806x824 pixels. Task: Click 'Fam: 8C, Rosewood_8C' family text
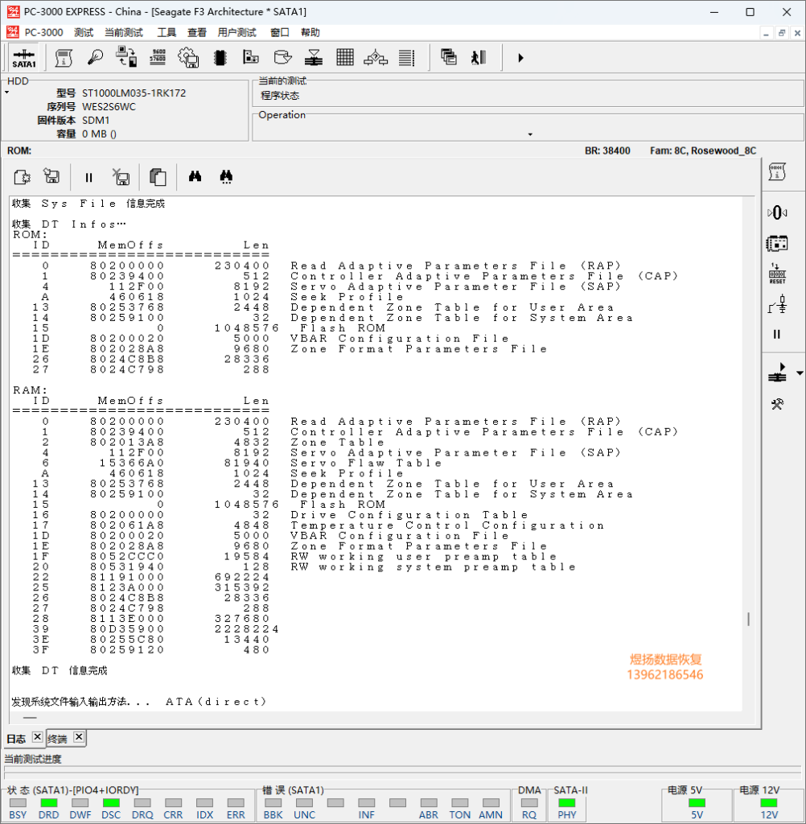point(702,150)
